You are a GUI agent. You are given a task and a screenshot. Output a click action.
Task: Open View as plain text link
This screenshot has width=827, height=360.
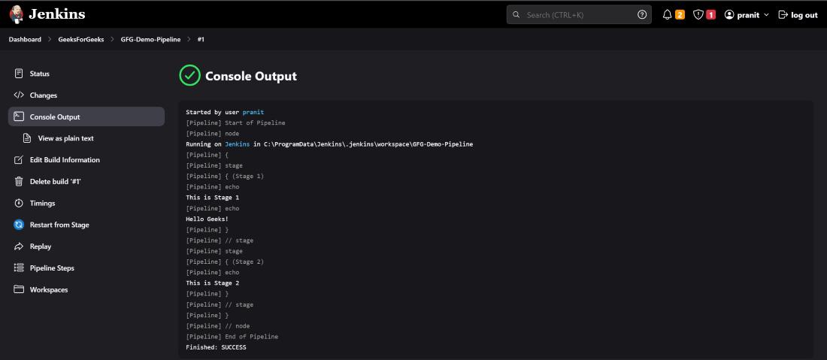click(66, 138)
